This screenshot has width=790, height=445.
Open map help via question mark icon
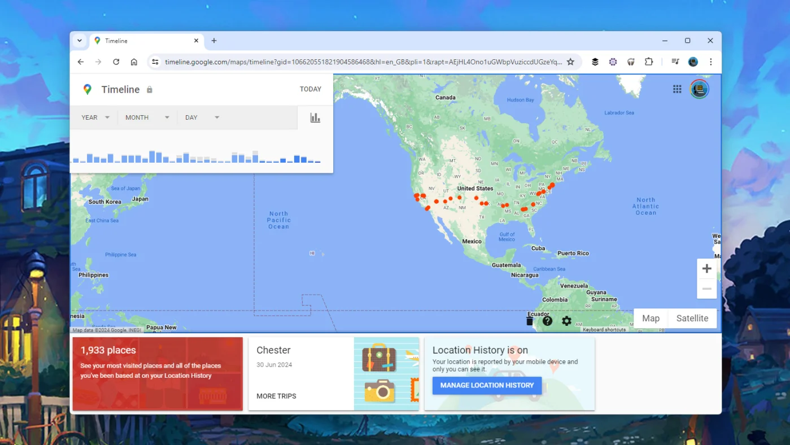pos(547,321)
